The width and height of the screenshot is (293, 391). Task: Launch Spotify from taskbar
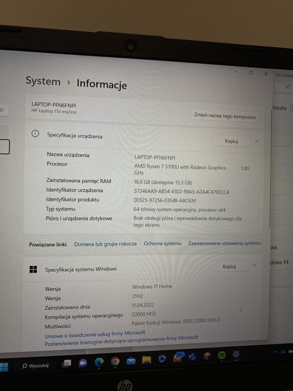pos(222,355)
